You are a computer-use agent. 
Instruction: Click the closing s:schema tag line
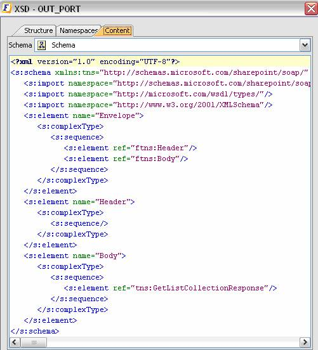tap(35, 331)
